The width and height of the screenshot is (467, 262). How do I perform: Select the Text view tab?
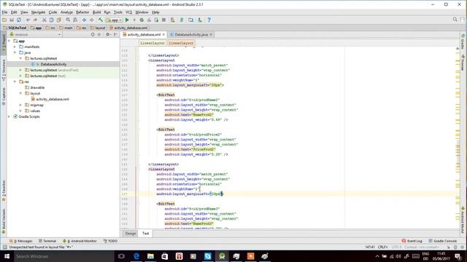[145, 234]
